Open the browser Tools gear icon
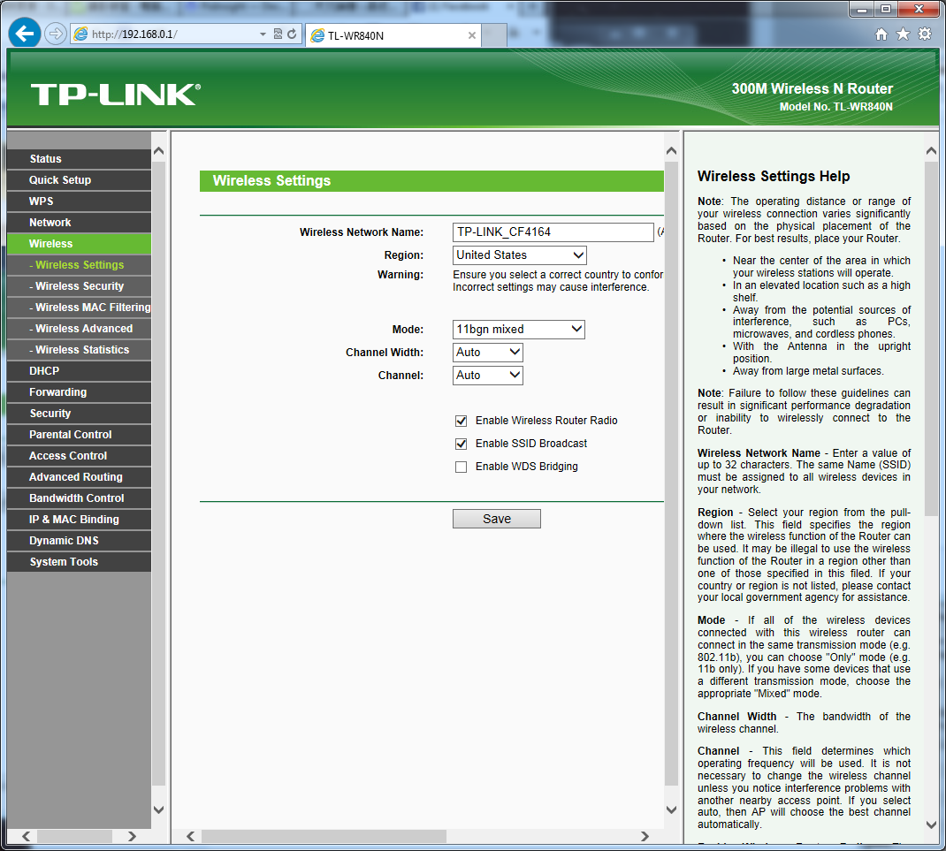Image resolution: width=946 pixels, height=851 pixels. tap(925, 34)
